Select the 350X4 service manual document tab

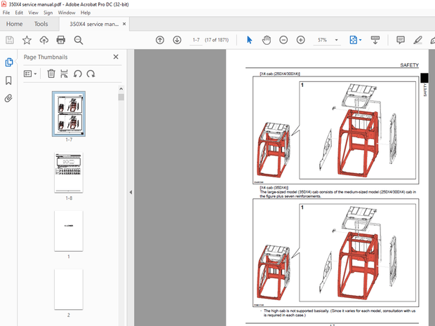click(94, 24)
